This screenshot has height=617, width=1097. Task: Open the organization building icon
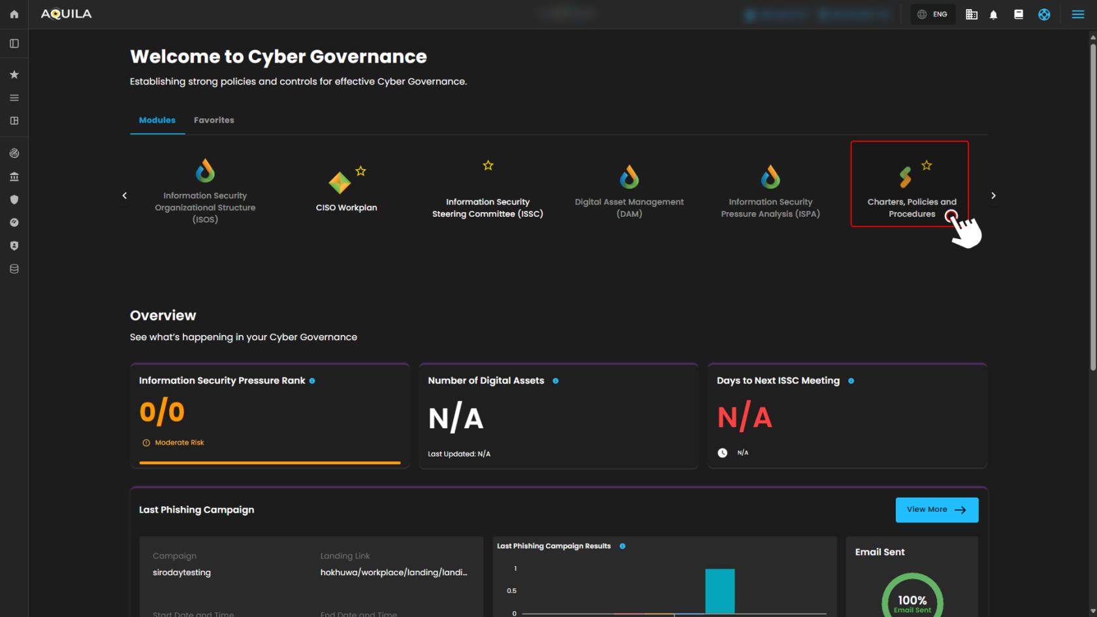[x=972, y=14]
